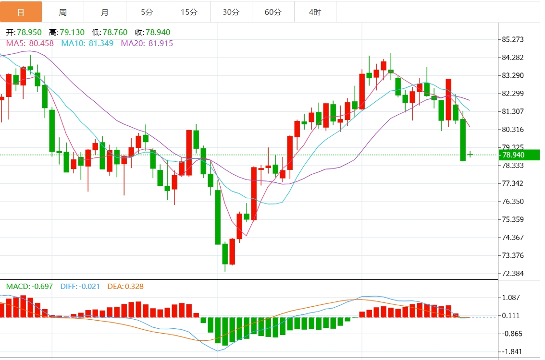Screen dimensions: 545x360
Task: Click the 1.087 MACD axis label
Action: coord(511,298)
